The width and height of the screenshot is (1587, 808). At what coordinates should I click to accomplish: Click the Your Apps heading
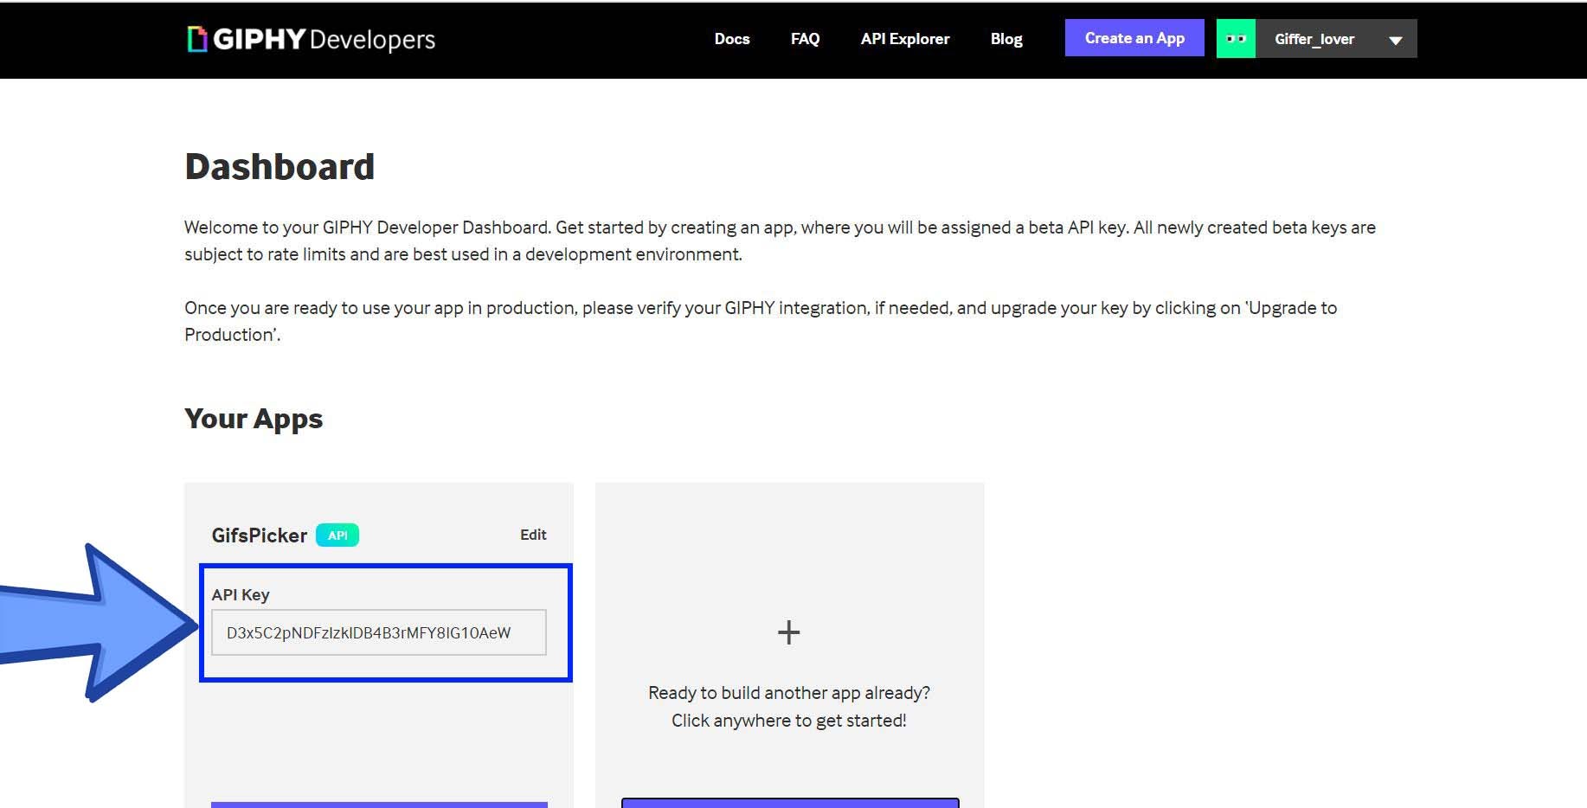tap(254, 419)
